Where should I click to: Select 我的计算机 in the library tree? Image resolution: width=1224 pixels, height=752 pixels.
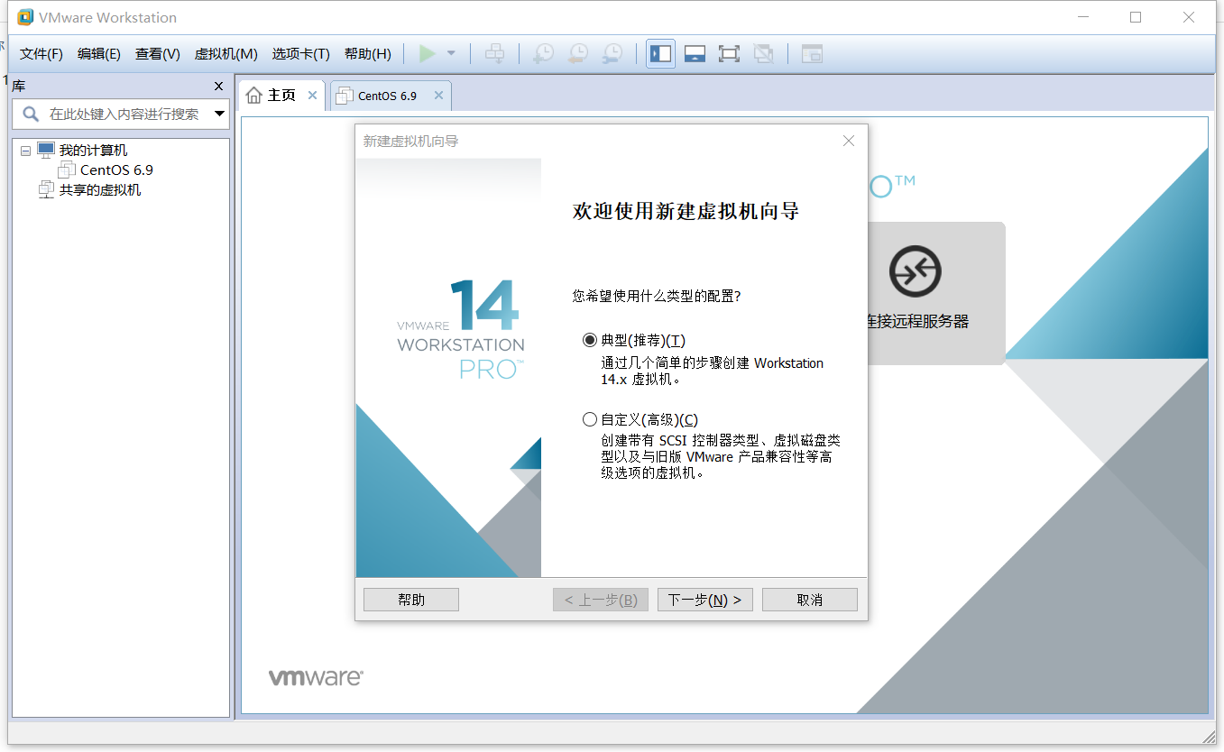tap(93, 151)
